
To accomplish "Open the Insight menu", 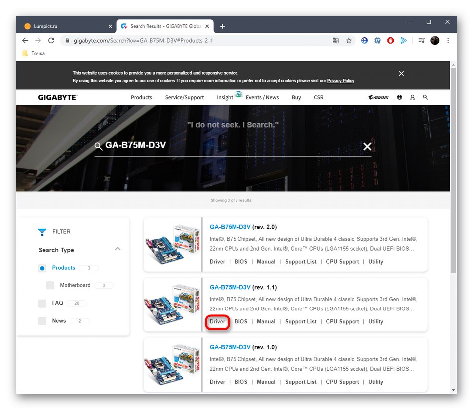I will [x=225, y=97].
